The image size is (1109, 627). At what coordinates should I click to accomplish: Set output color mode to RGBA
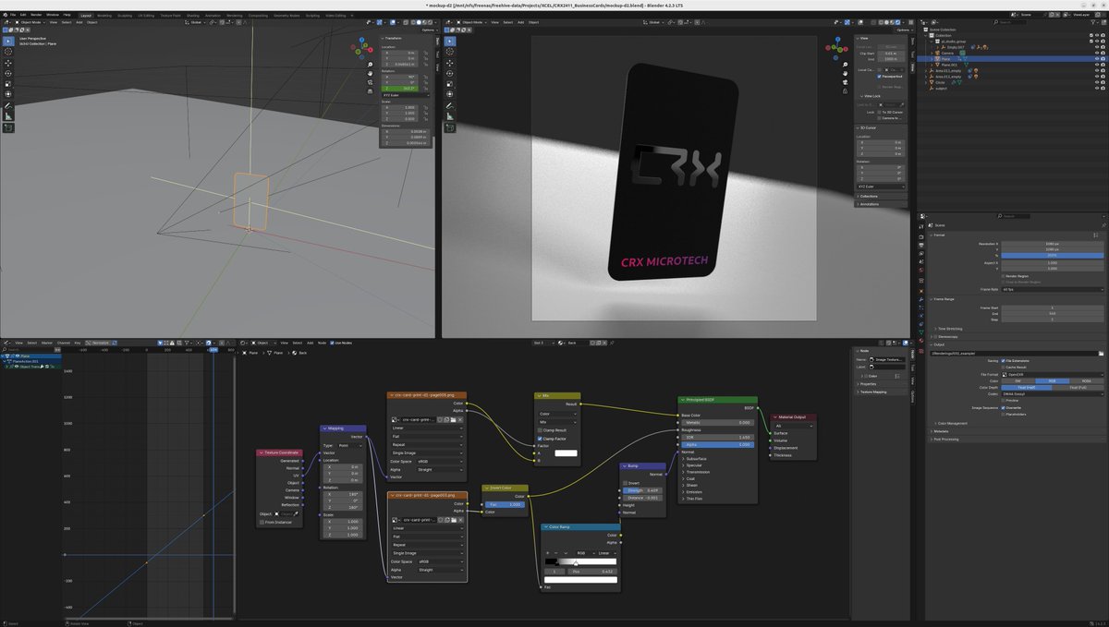click(1086, 380)
